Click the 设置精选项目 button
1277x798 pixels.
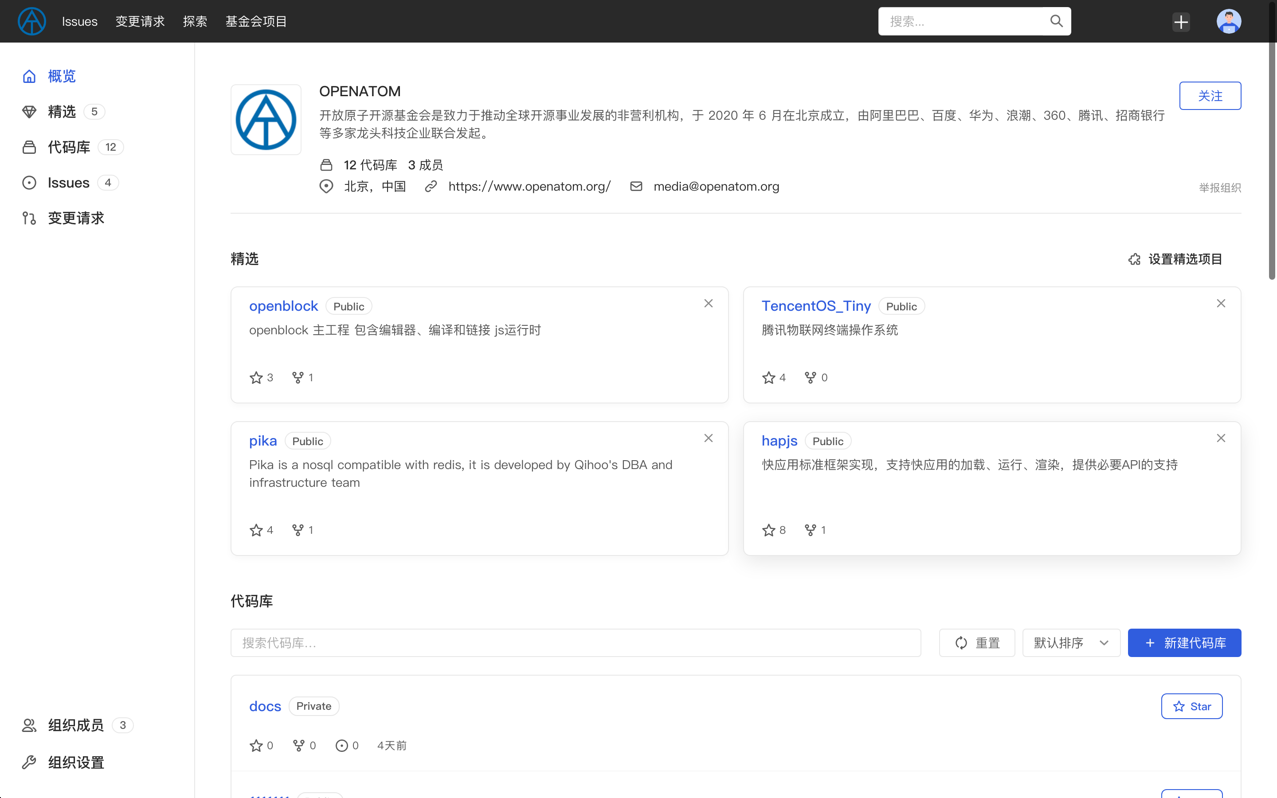[1176, 259]
